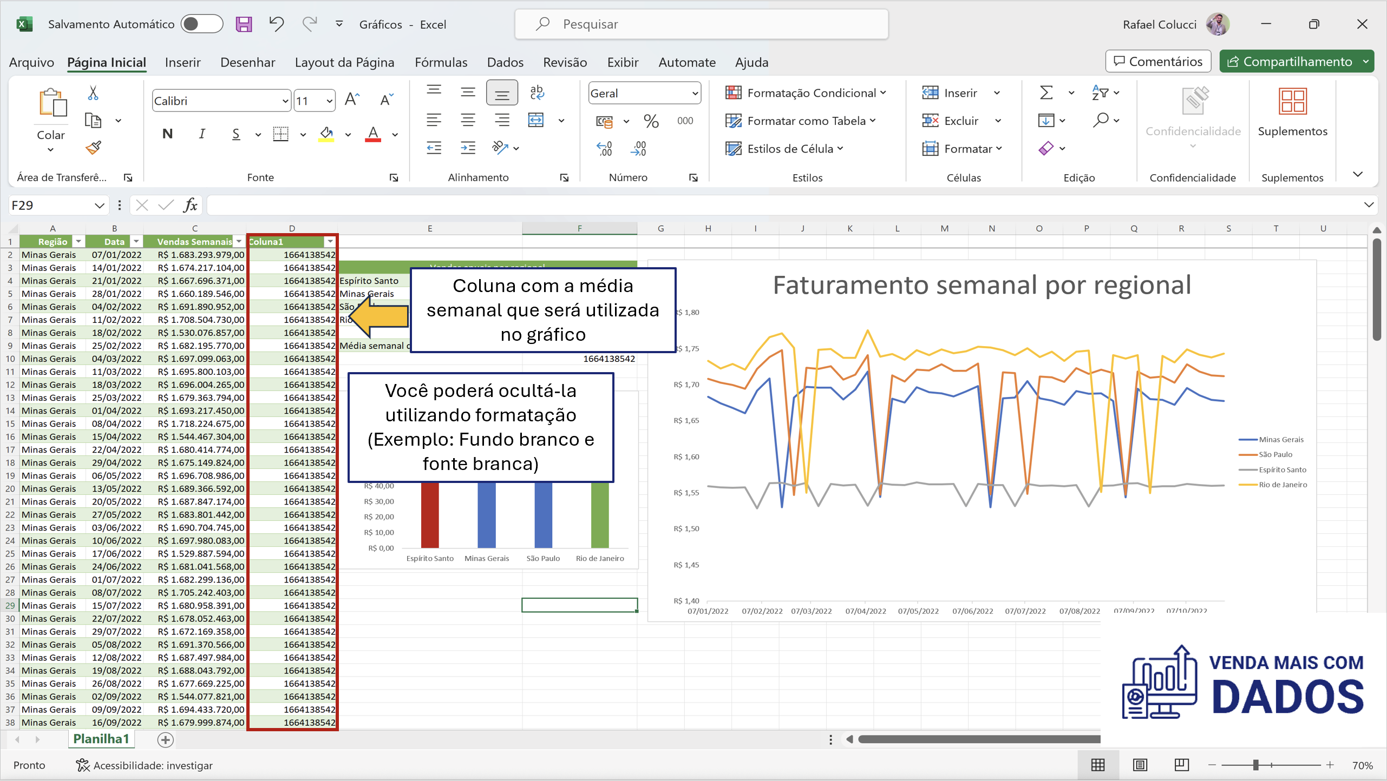Select the Italic formatting icon
Image resolution: width=1387 pixels, height=781 pixels.
click(x=201, y=134)
